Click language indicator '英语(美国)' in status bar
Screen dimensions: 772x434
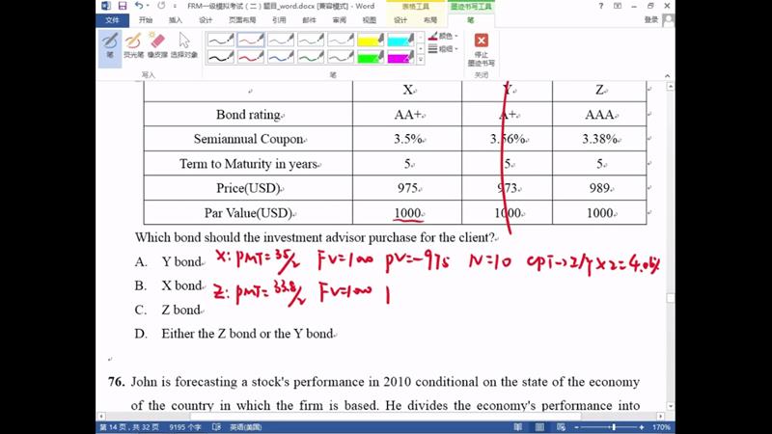pyautogui.click(x=246, y=427)
